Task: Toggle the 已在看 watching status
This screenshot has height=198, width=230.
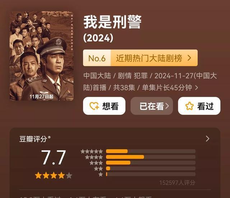Action: [152, 106]
